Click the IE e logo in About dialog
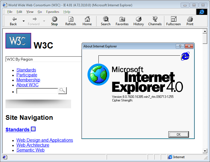The width and height of the screenshot is (210, 162). (x=185, y=56)
